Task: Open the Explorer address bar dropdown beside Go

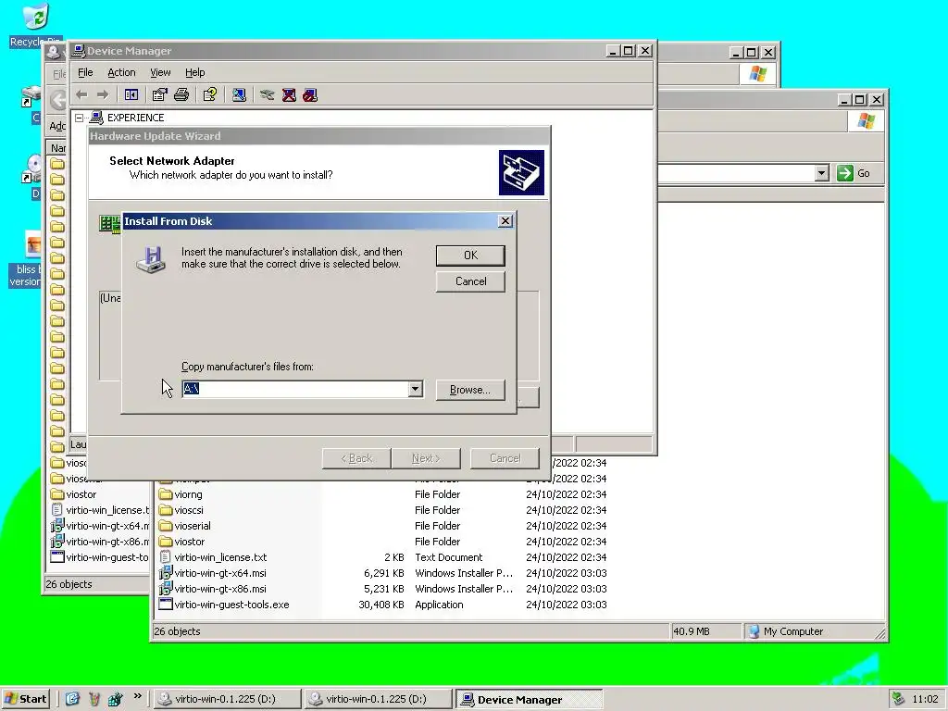Action: 821,173
